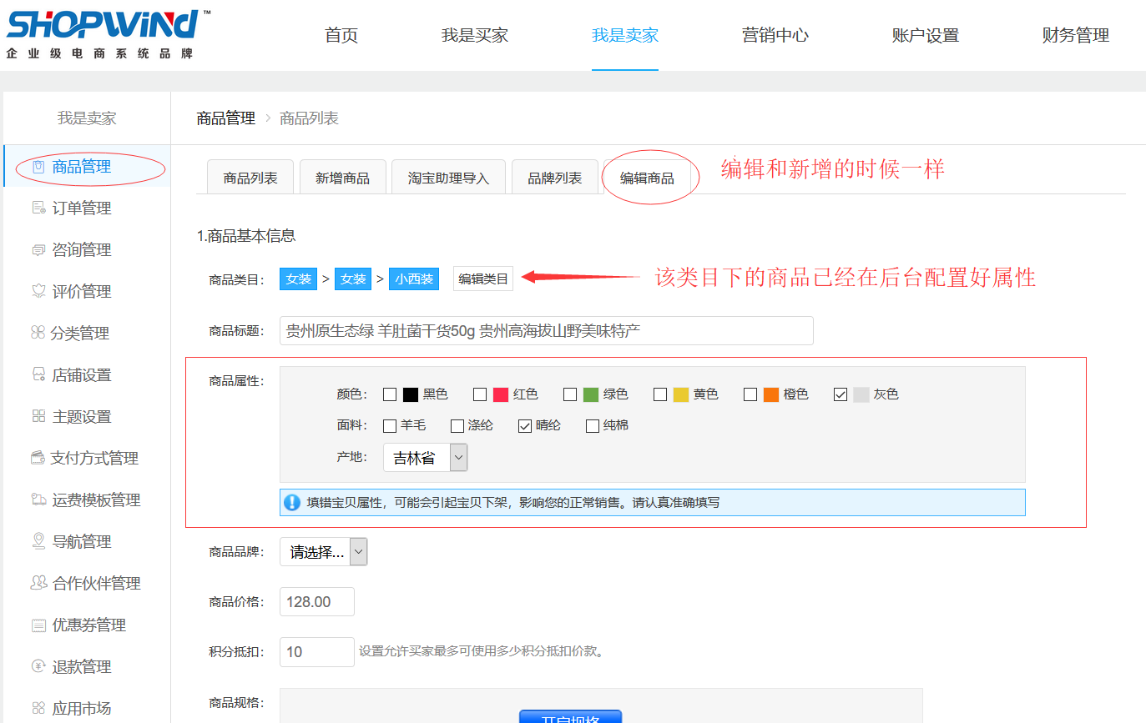Screen dimensions: 1146x723
Task: Click the 商品标题 input field
Action: click(x=547, y=330)
